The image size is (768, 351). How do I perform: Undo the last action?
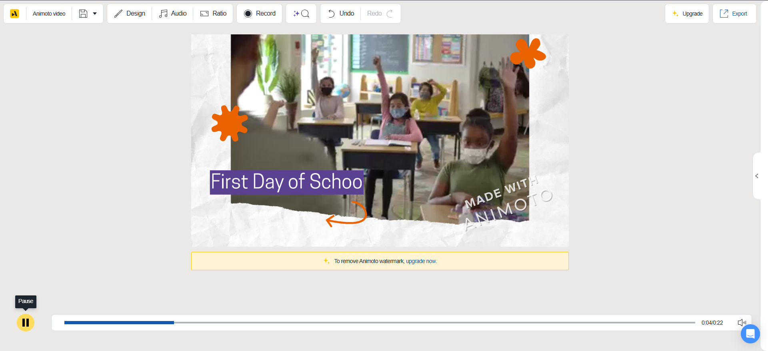coord(341,14)
